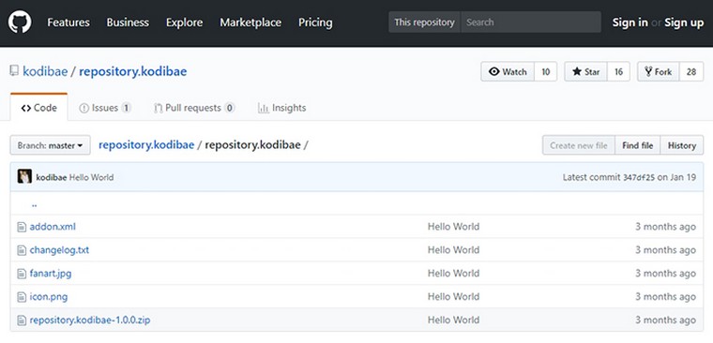The image size is (713, 343).
Task: Open the stargazers count 16
Action: pos(618,72)
